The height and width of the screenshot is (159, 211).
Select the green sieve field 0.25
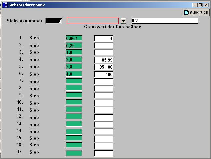(x=74, y=45)
